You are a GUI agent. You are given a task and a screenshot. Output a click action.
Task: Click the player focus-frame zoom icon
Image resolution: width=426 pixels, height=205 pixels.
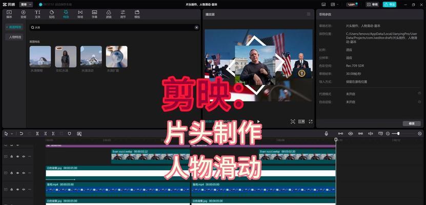point(293,121)
